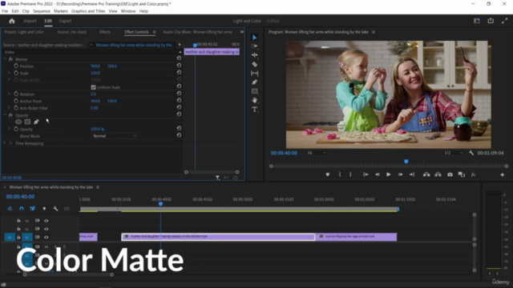The height and width of the screenshot is (288, 513).
Task: Toggle Uniform Scale checkbox
Action: (93, 87)
